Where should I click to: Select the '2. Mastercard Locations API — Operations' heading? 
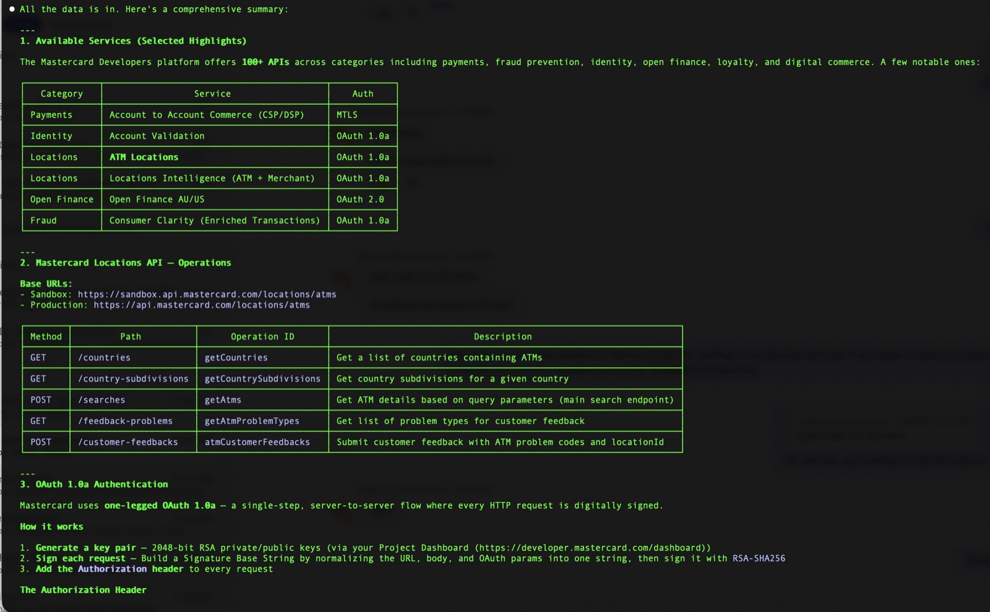tap(126, 263)
